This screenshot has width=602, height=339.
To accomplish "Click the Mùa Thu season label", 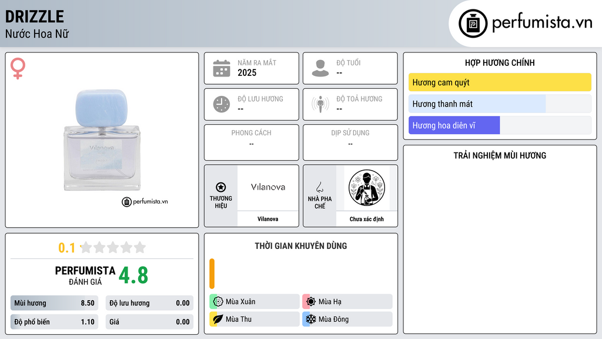I will coord(239,319).
